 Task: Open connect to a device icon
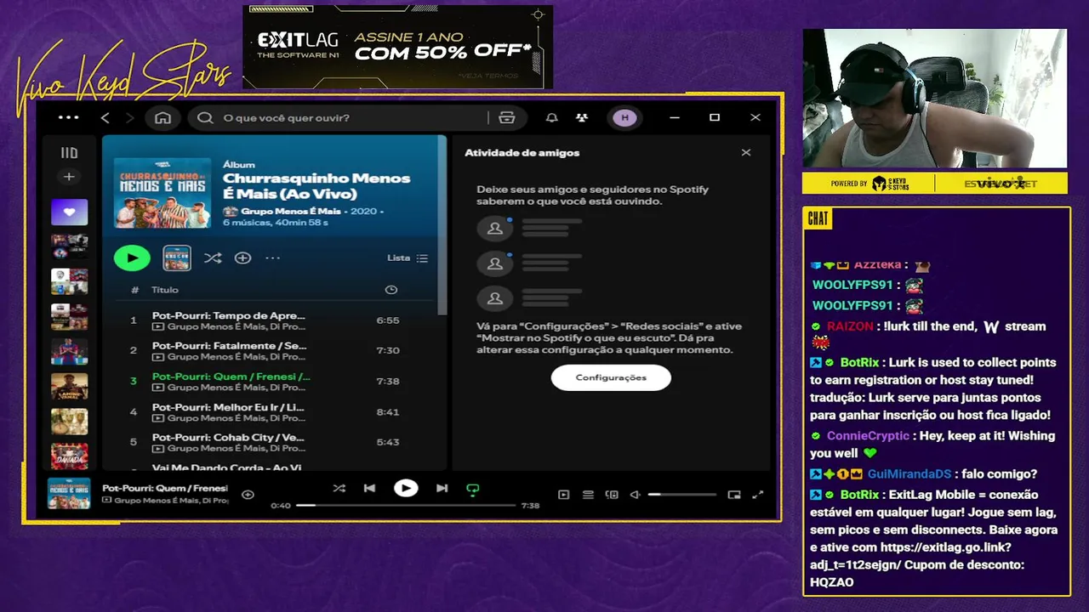[611, 495]
